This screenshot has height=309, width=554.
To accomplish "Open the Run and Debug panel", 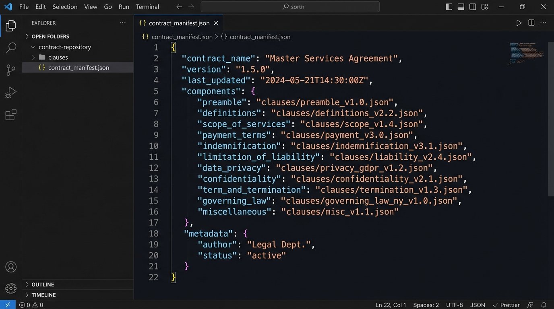I will point(10,92).
